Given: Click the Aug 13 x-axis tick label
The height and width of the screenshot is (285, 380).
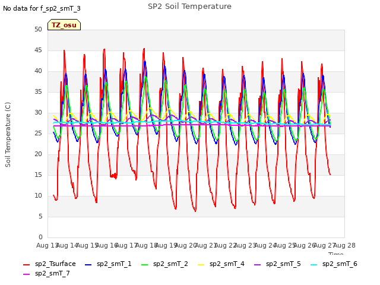Looking at the screenshot, I should [46, 245].
